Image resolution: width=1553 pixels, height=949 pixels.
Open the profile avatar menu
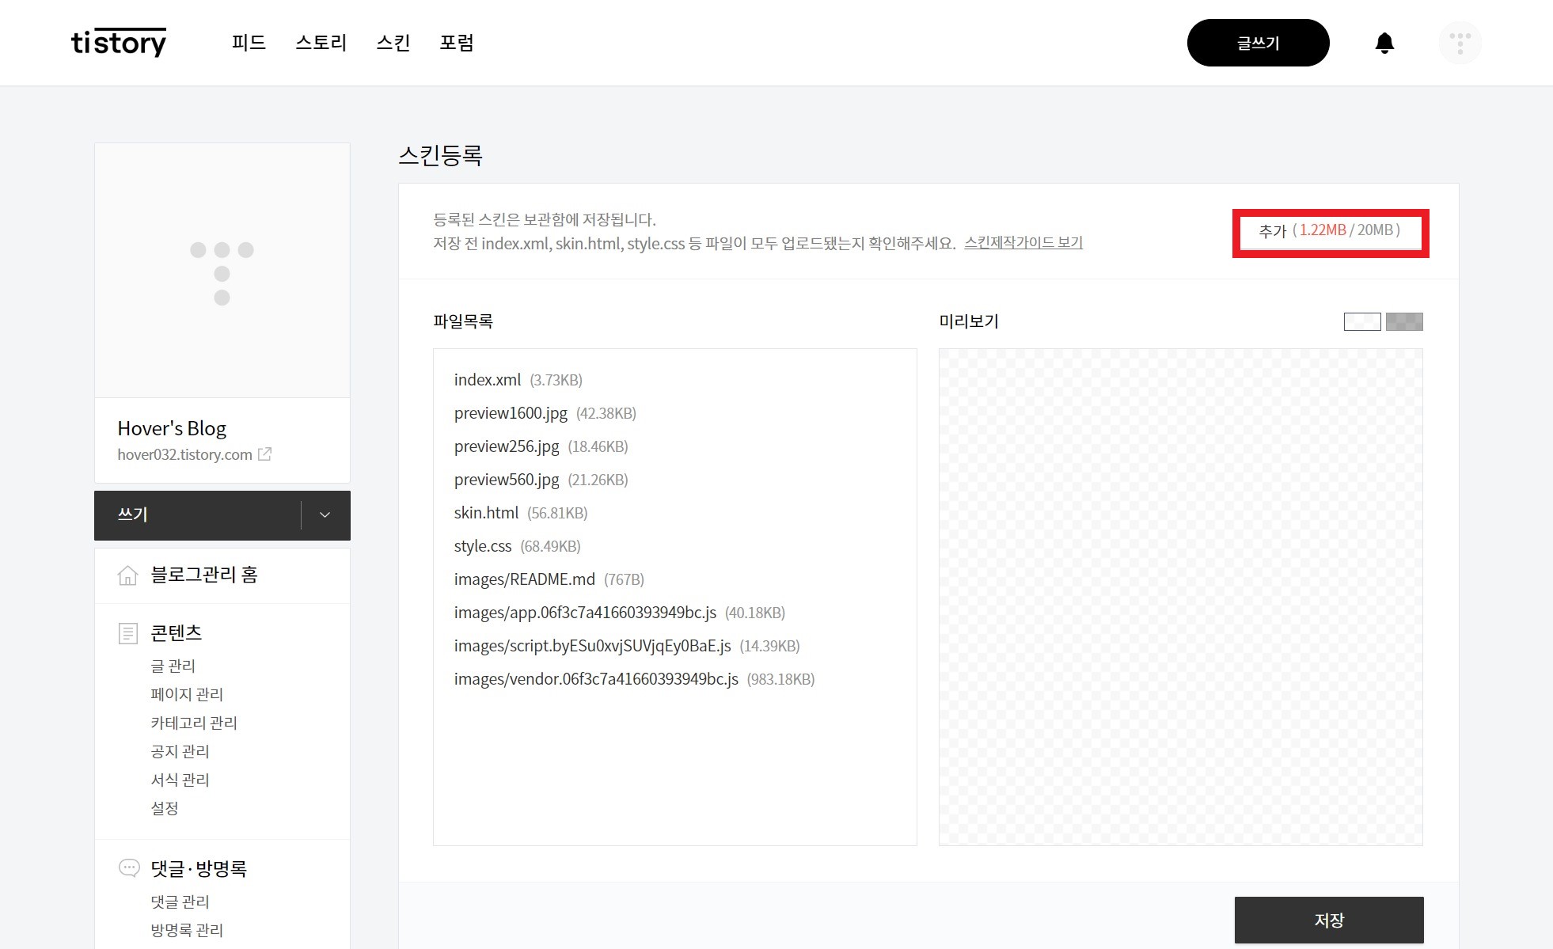[1460, 43]
